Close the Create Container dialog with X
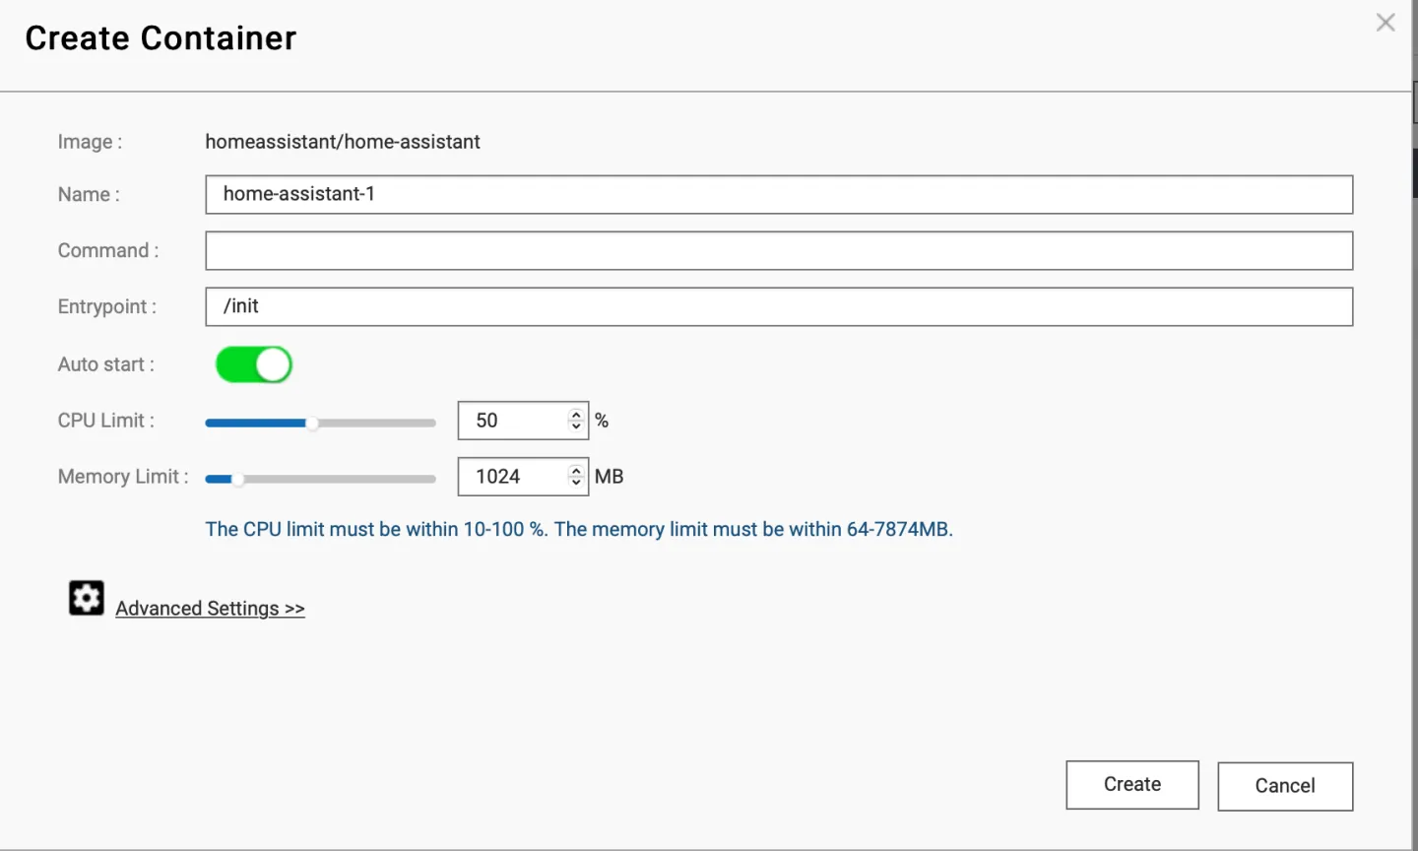 point(1386,23)
